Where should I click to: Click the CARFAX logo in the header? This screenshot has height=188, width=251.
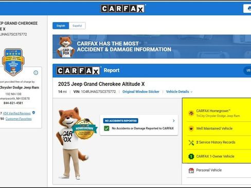122,9
